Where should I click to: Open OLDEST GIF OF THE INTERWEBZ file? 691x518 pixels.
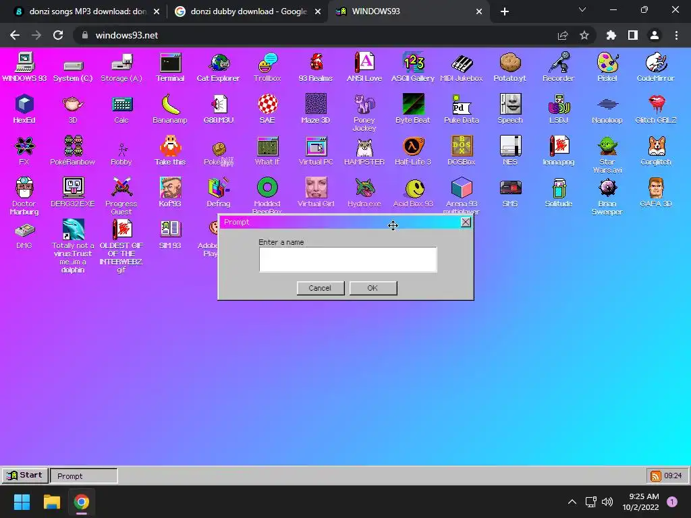point(121,247)
